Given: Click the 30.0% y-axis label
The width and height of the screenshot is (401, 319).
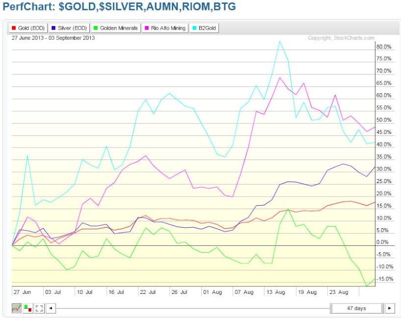Looking at the screenshot, I should [x=384, y=169].
